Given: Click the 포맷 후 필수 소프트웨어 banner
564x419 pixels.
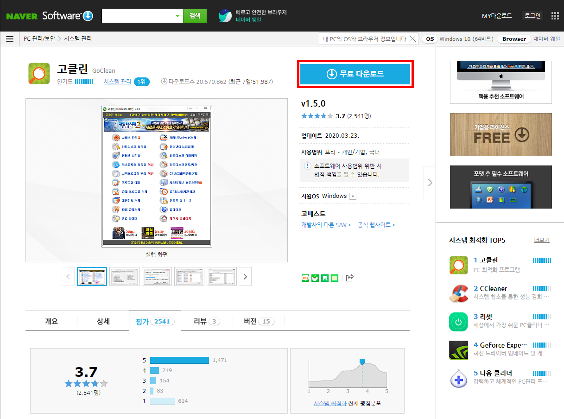Looking at the screenshot, I should tap(501, 187).
